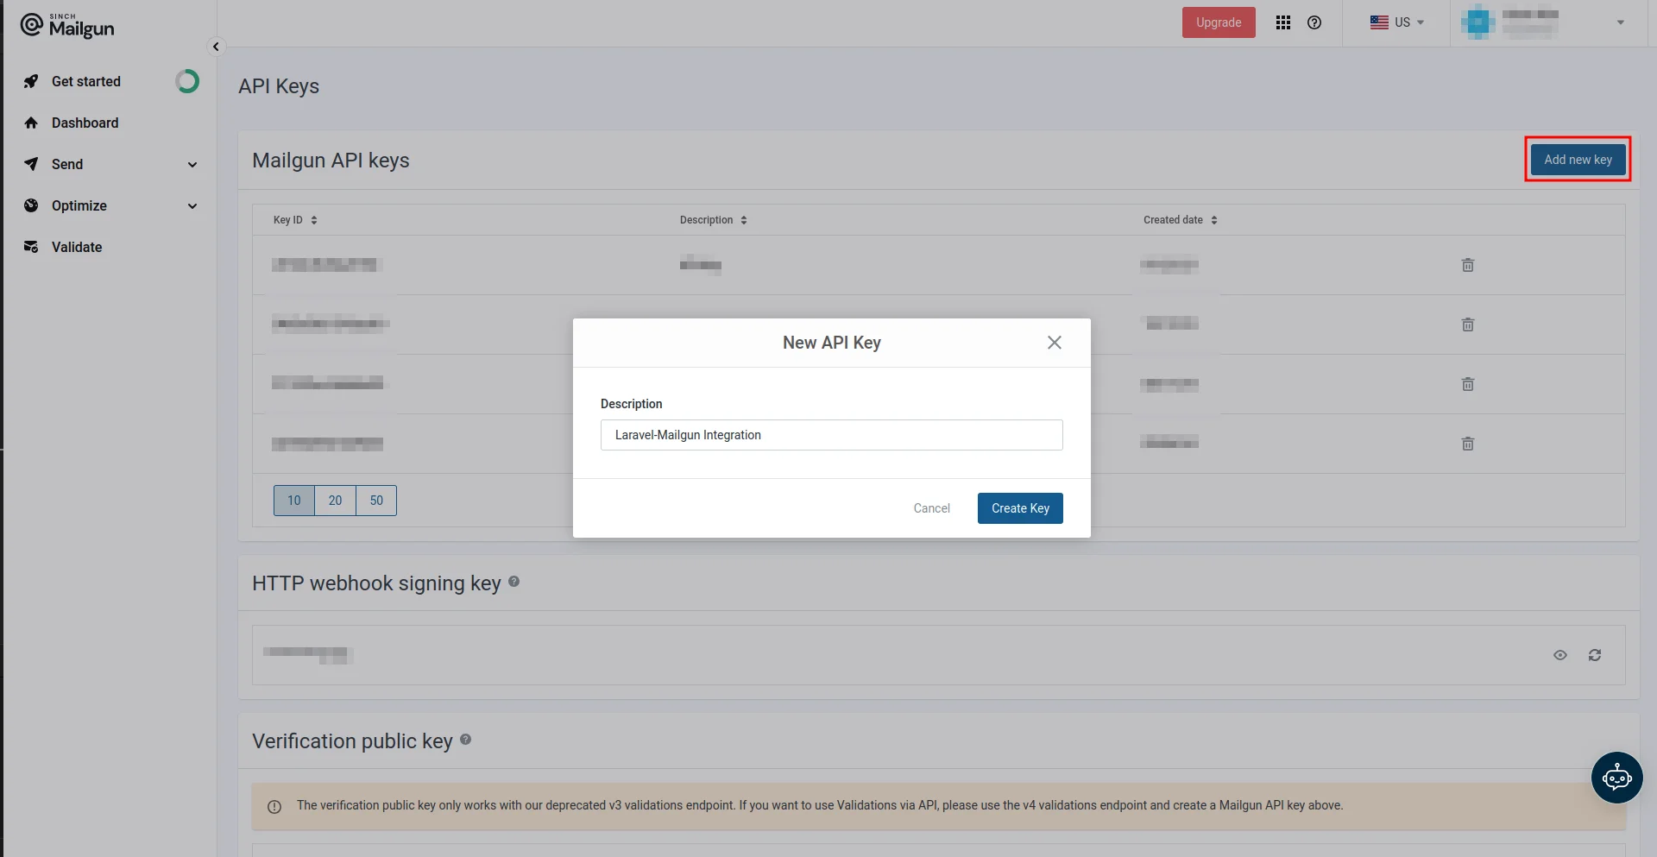
Task: Click the Get started rocket icon
Action: click(x=31, y=81)
